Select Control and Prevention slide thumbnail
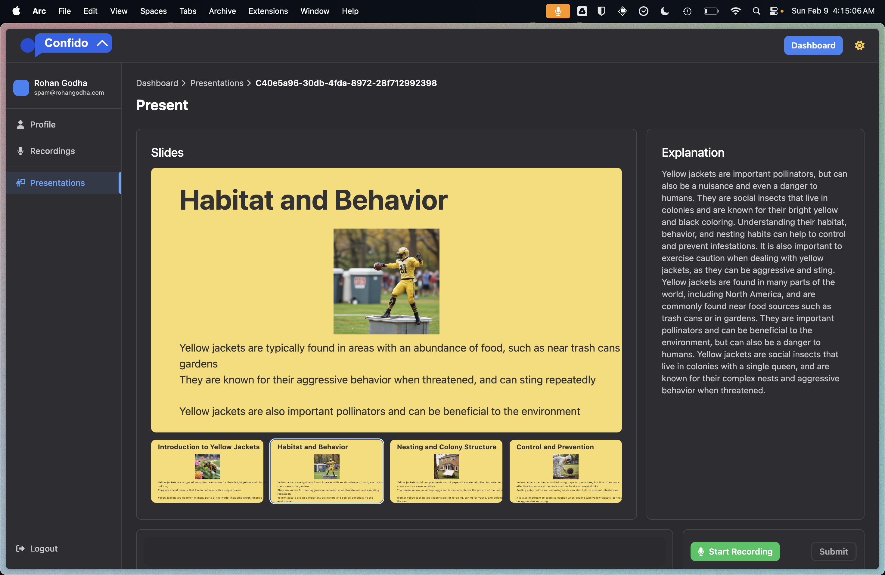This screenshot has height=575, width=885. 565,471
